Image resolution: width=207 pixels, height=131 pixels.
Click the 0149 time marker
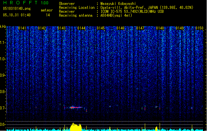(x=180, y=28)
